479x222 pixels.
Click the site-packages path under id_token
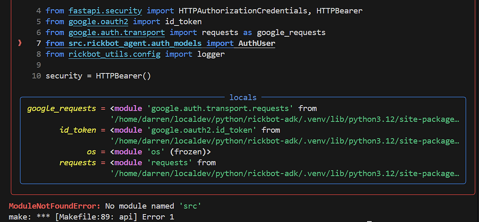285,141
